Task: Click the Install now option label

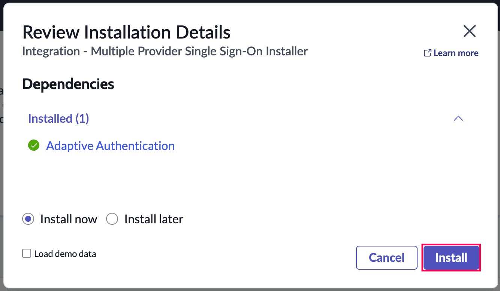Action: [x=69, y=219]
